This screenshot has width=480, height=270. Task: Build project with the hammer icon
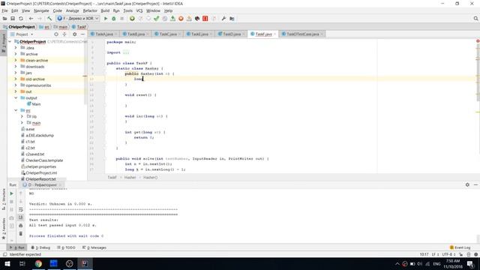49,19
